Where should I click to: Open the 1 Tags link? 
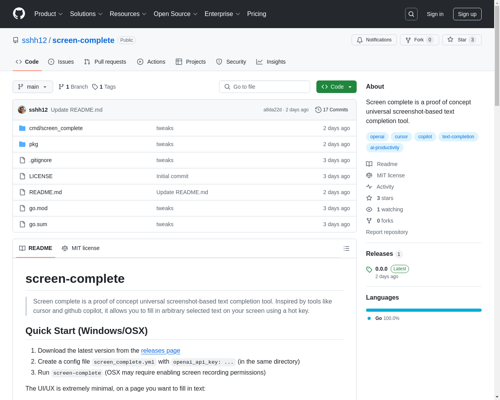(104, 87)
